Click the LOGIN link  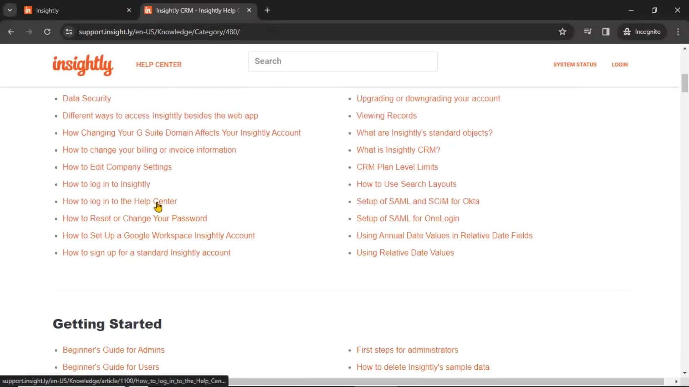620,65
